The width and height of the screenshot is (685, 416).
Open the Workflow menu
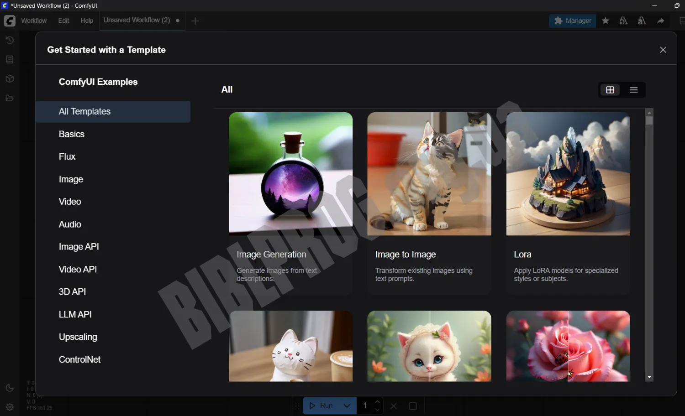pyautogui.click(x=34, y=21)
